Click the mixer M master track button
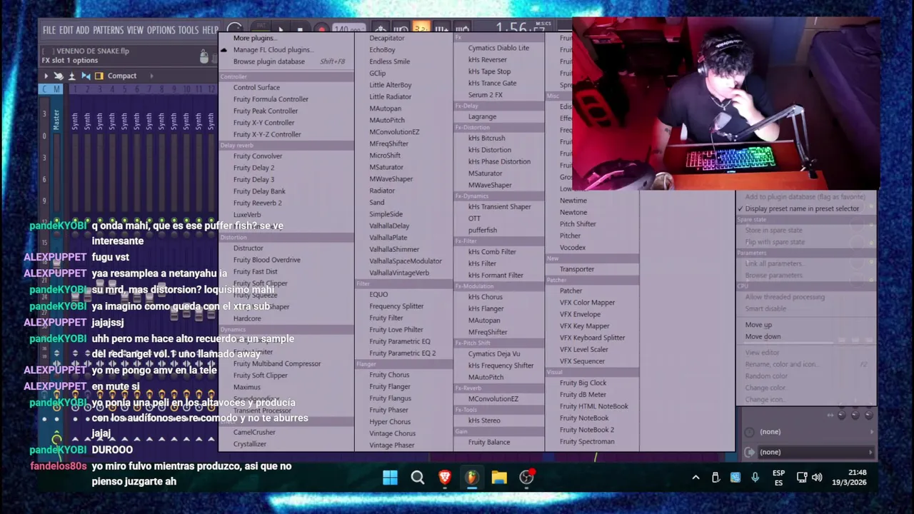This screenshot has height=514, width=914. [56, 89]
